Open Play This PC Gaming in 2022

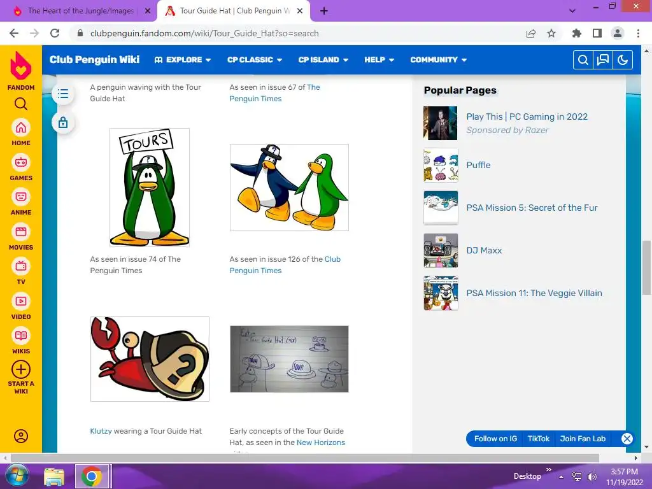pyautogui.click(x=527, y=117)
